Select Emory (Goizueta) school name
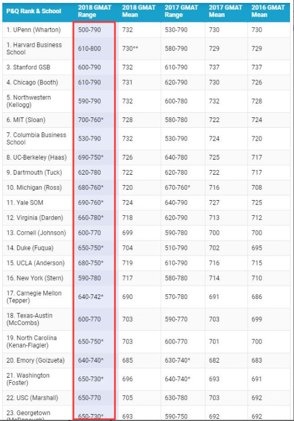 pos(35,360)
